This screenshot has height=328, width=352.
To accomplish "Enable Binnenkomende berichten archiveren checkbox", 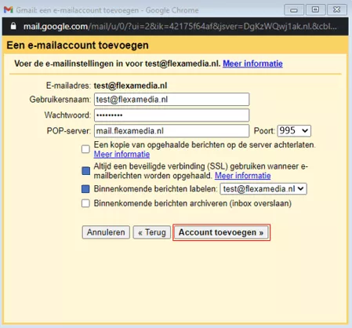I will tap(85, 203).
